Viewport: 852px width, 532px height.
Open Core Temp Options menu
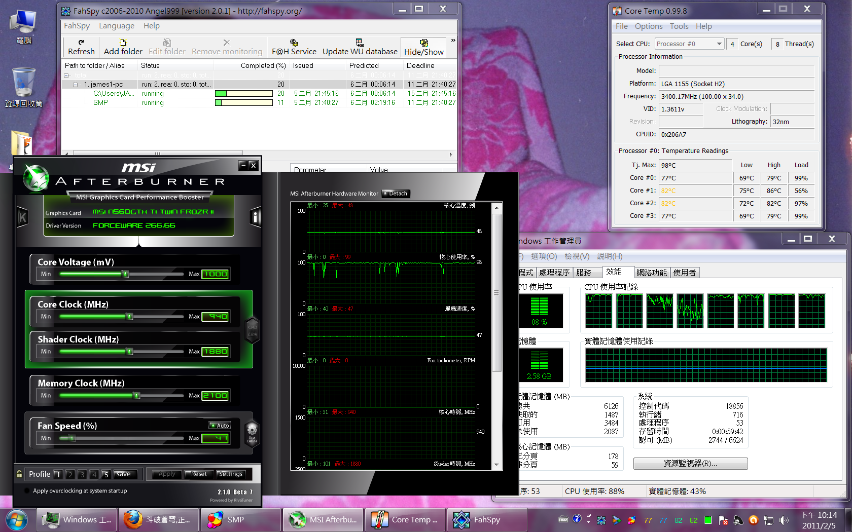tap(649, 26)
